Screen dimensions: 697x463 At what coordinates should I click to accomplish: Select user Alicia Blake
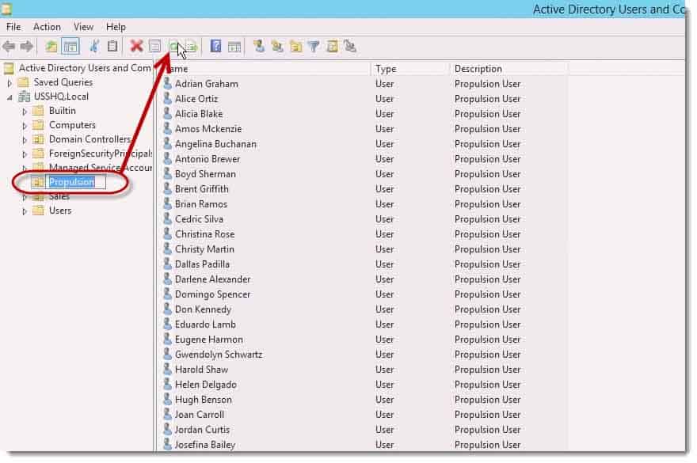coord(198,114)
